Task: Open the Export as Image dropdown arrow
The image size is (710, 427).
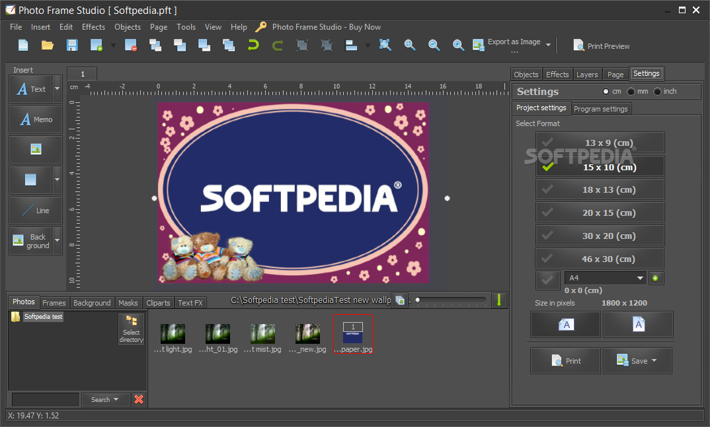Action: [x=548, y=45]
